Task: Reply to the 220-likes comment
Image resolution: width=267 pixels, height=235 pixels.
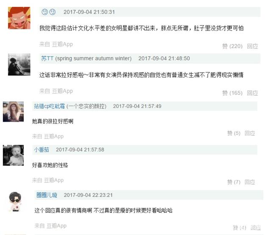Action: (x=253, y=46)
